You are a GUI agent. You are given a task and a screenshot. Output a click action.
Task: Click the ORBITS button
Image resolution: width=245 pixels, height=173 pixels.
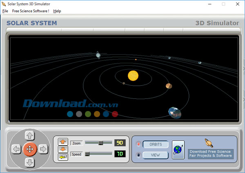tap(156, 144)
